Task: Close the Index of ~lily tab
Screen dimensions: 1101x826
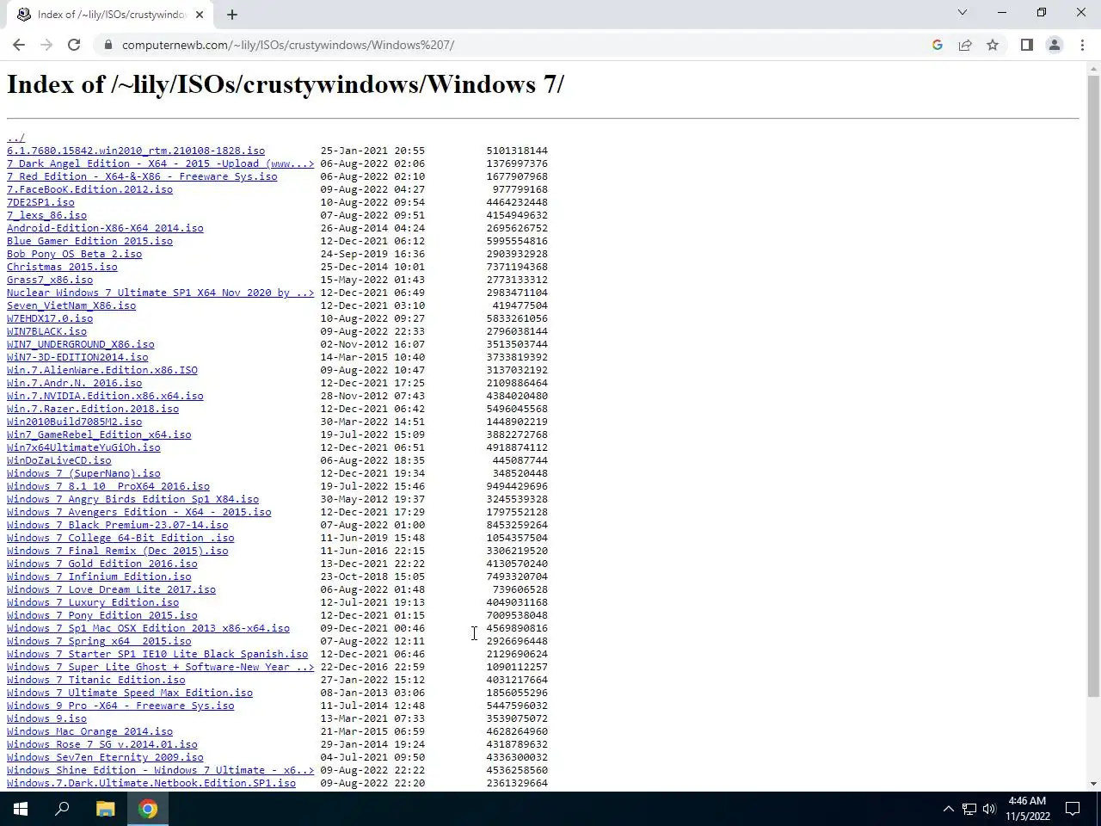Action: pyautogui.click(x=200, y=15)
